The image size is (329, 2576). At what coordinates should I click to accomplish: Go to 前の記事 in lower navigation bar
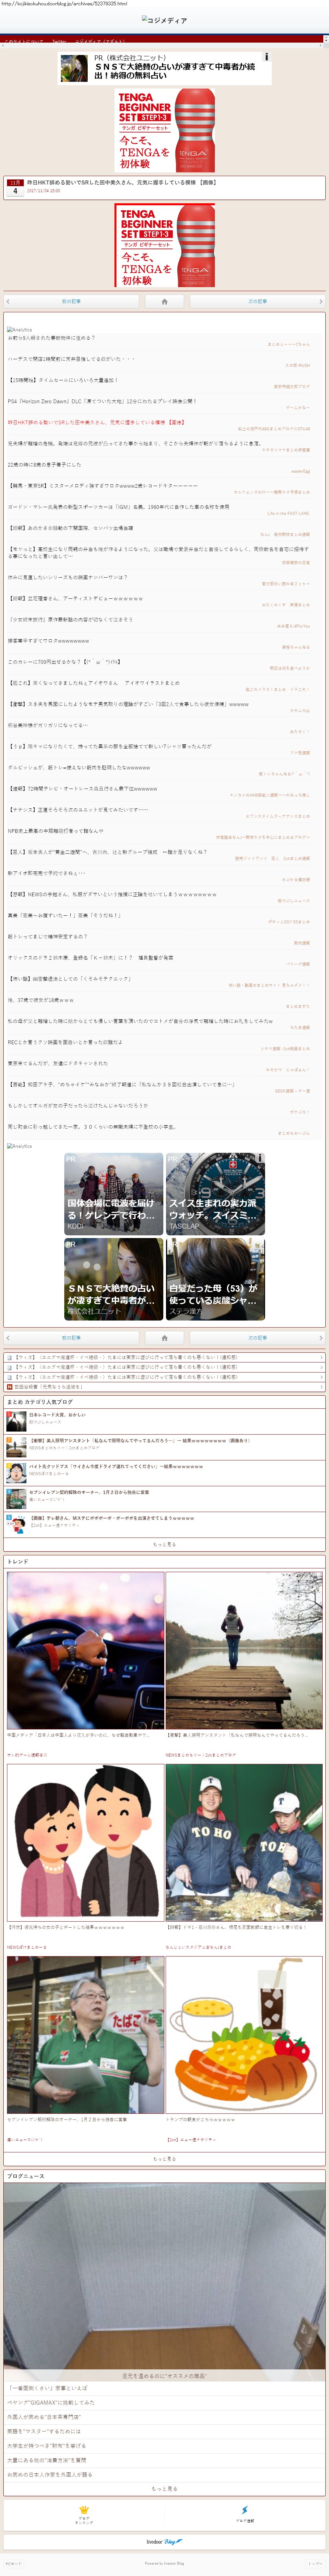click(71, 1337)
